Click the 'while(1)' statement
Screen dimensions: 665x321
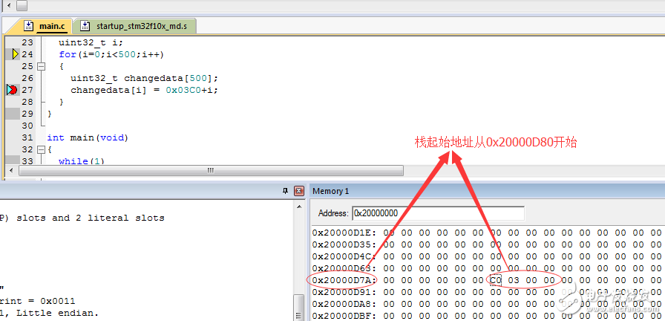[82, 161]
